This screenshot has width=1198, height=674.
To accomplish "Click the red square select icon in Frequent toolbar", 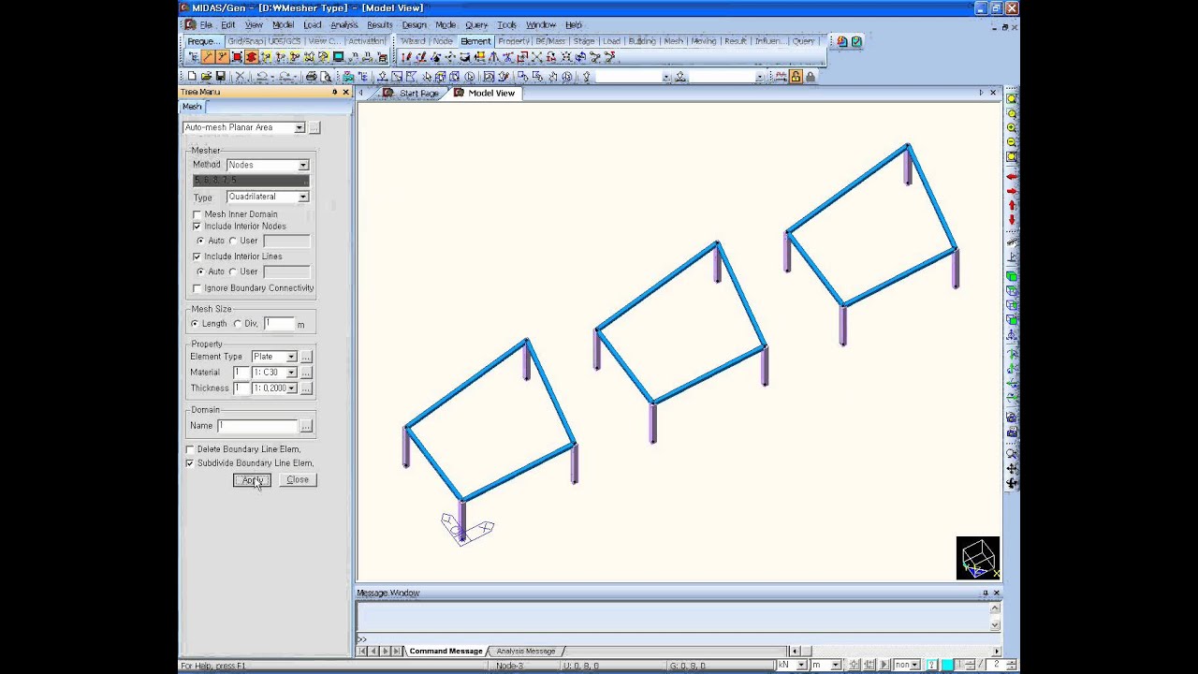I will click(x=237, y=57).
